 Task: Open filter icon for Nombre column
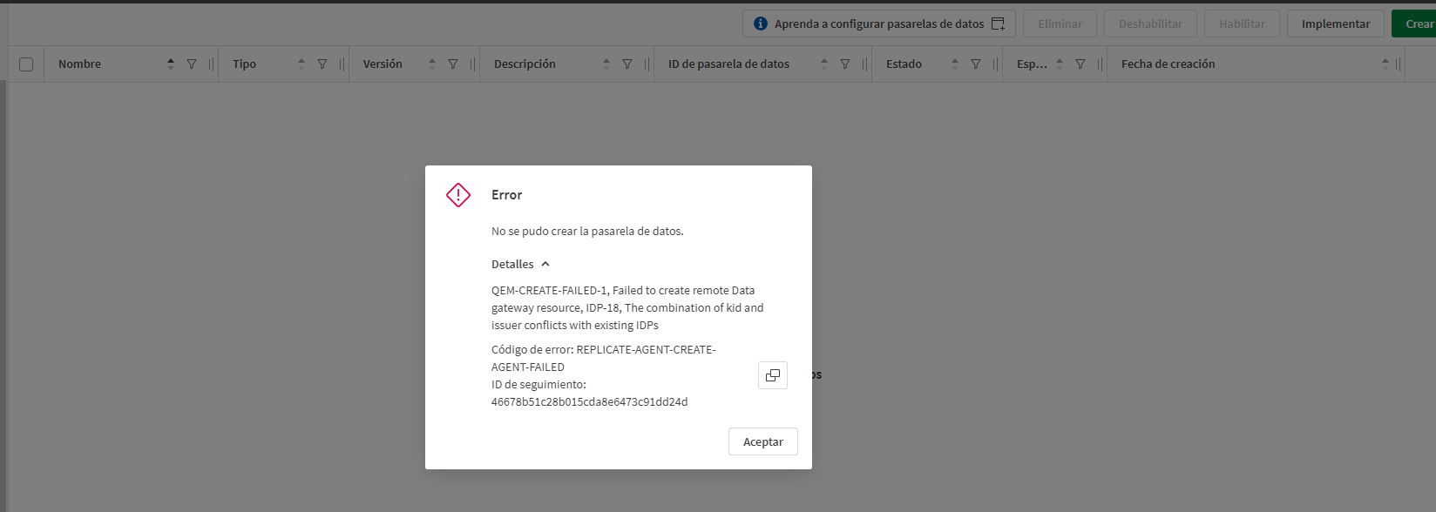click(192, 64)
